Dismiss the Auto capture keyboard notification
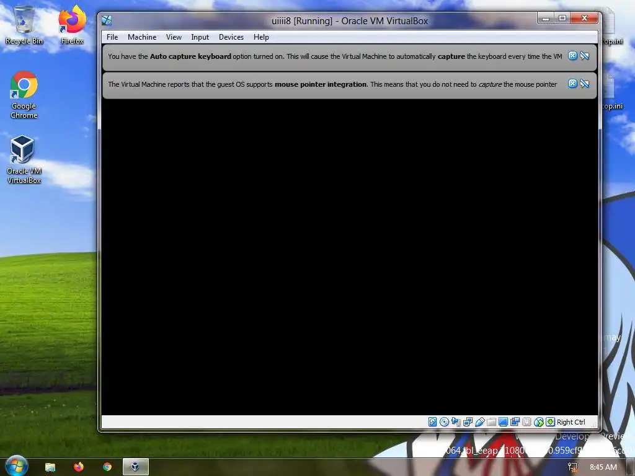 tap(572, 56)
